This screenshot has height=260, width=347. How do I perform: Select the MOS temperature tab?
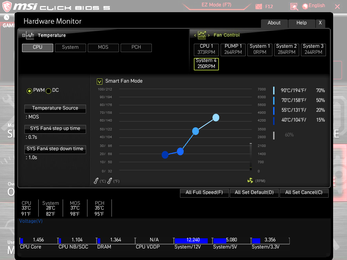[103, 48]
